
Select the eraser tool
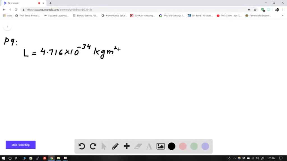click(138, 146)
